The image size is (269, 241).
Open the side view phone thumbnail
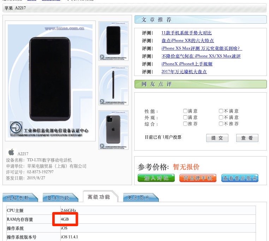(x=113, y=86)
